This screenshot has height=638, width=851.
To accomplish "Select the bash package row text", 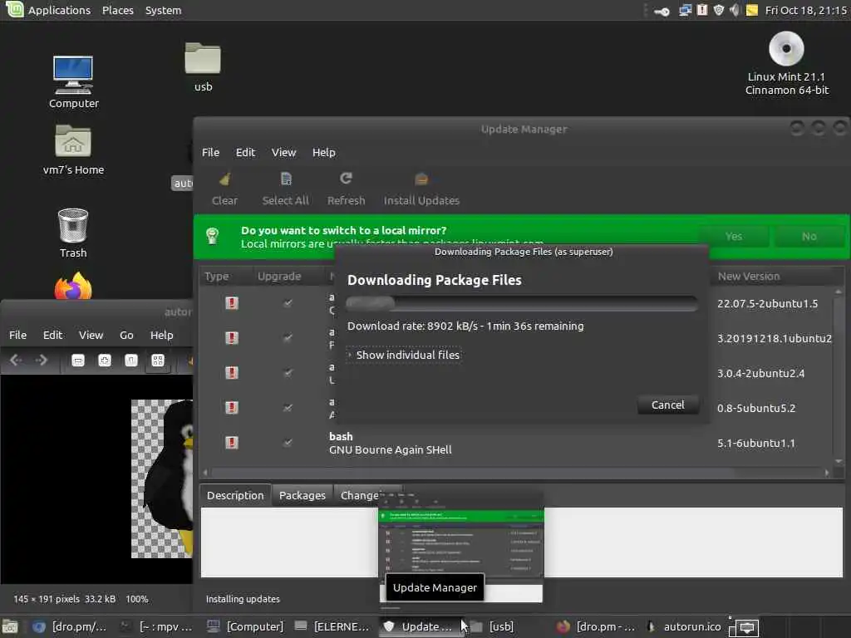I will pos(391,443).
